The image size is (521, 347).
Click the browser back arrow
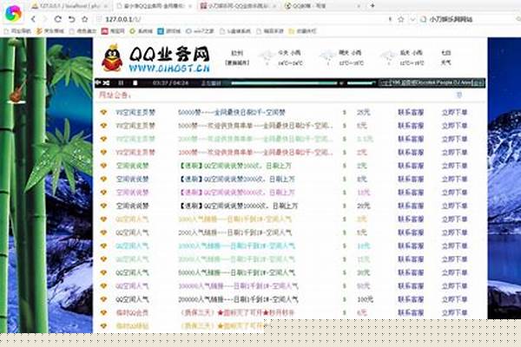click(x=33, y=19)
